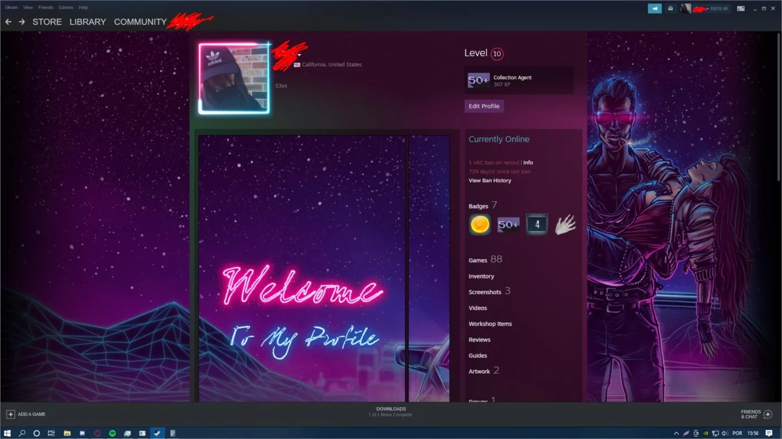Open the announcements megaphone icon

[655, 8]
